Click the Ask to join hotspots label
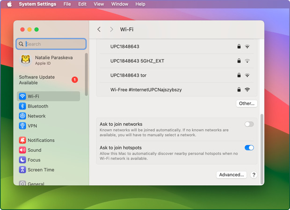The width and height of the screenshot is (290, 210). [121, 147]
